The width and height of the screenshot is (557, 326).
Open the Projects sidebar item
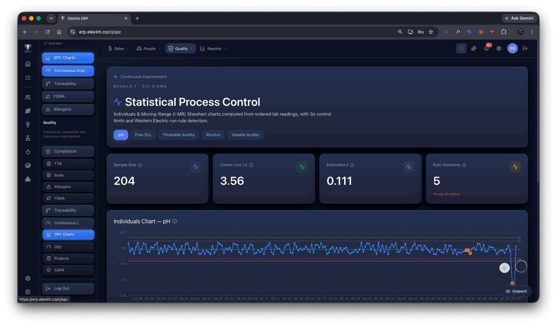click(x=68, y=258)
